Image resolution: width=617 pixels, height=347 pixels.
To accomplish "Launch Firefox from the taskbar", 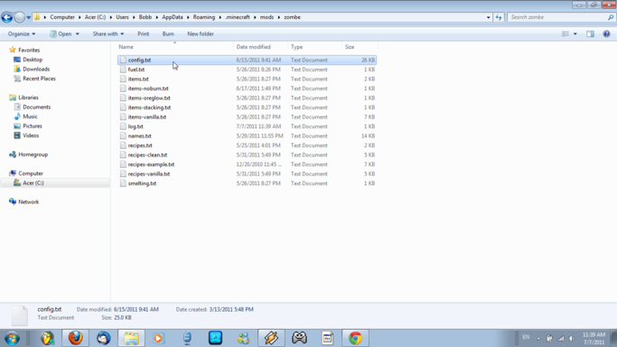I will click(75, 338).
